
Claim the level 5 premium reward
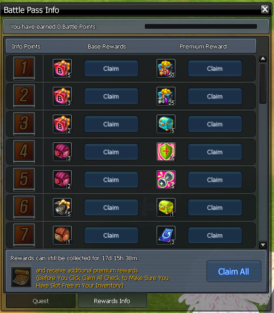tap(215, 180)
